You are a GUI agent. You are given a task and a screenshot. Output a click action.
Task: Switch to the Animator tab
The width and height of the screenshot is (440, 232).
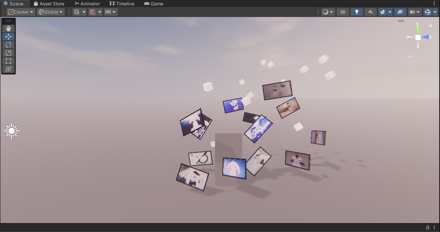click(87, 3)
